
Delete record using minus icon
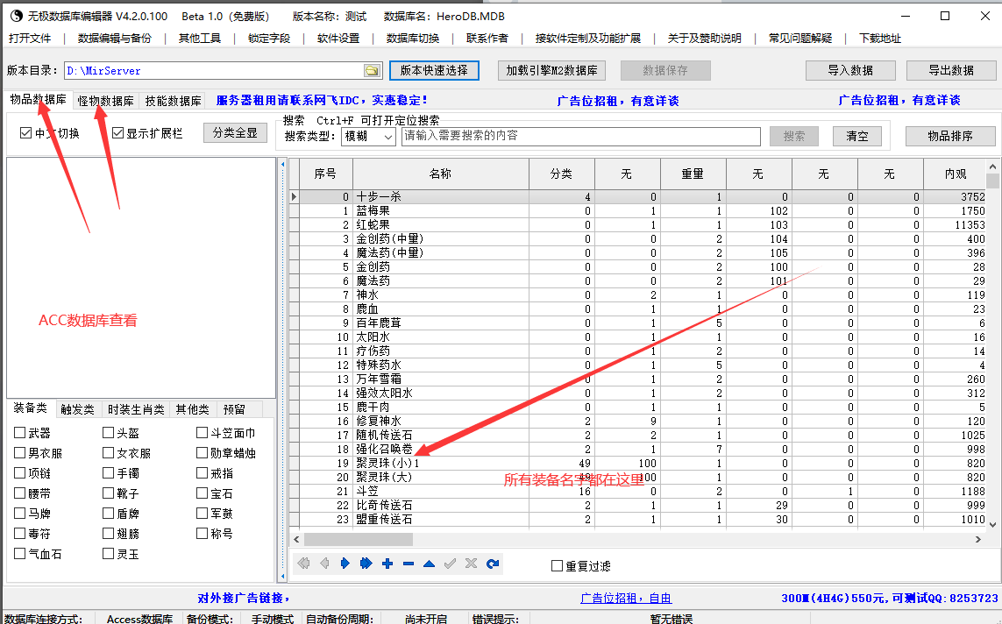click(x=408, y=564)
